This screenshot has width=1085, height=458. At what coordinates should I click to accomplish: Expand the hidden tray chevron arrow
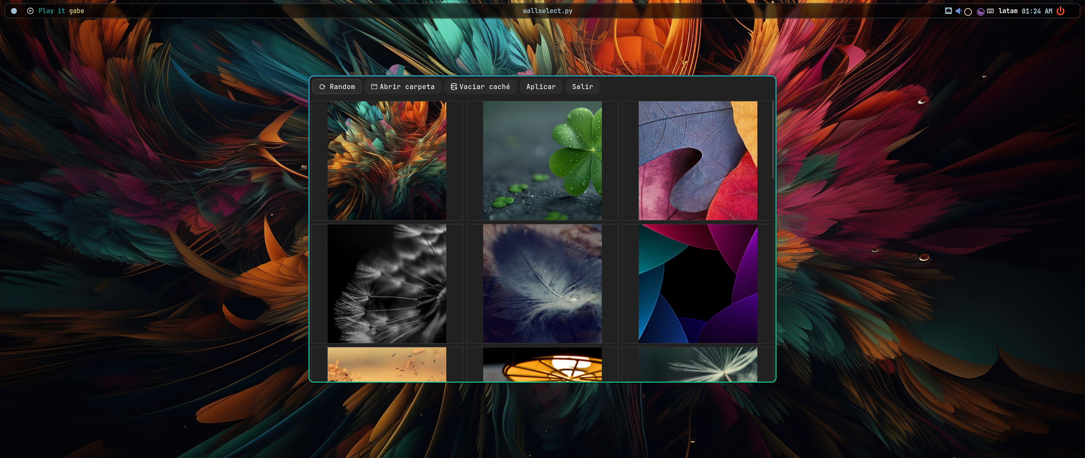coord(939,11)
